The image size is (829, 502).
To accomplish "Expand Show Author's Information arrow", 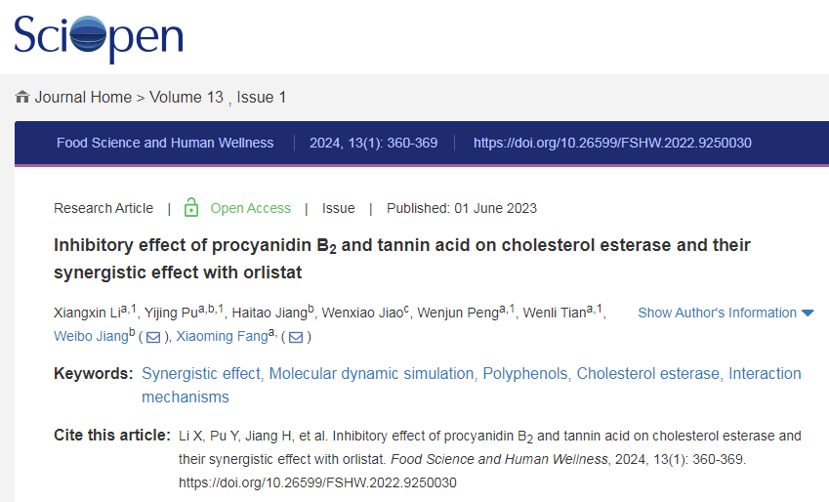I will pyautogui.click(x=808, y=313).
